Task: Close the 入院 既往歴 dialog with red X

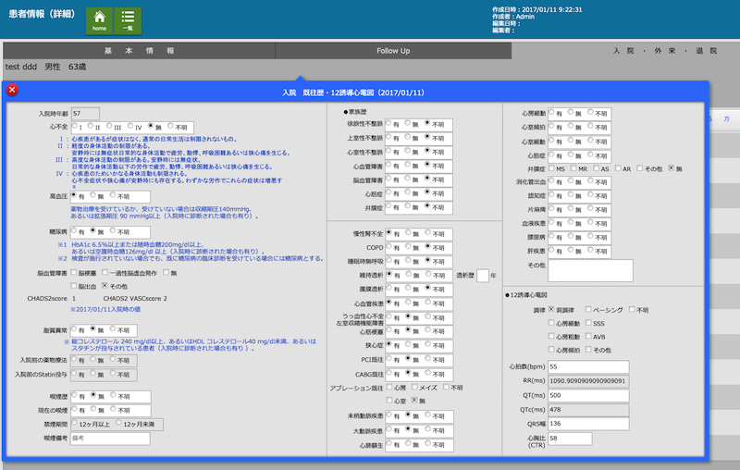Action: tap(12, 90)
